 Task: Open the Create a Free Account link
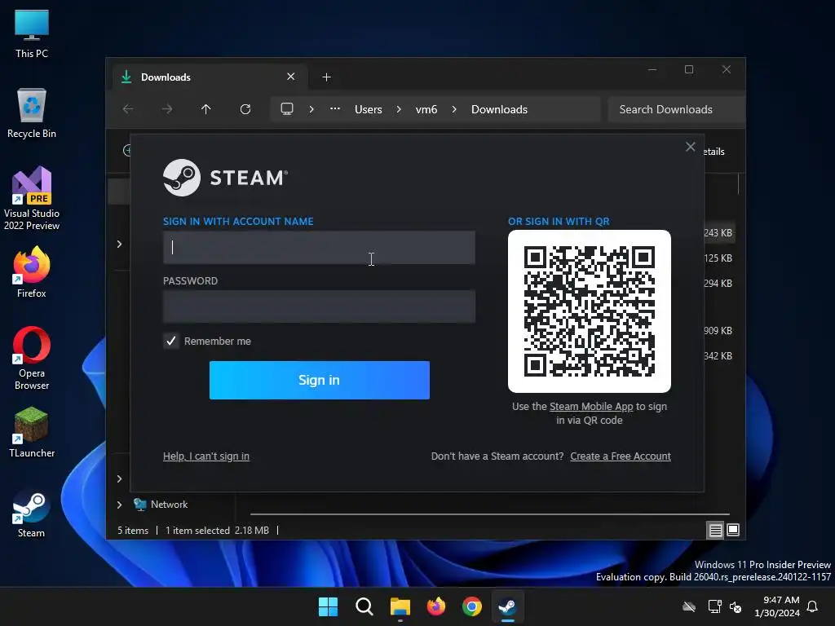pyautogui.click(x=621, y=456)
